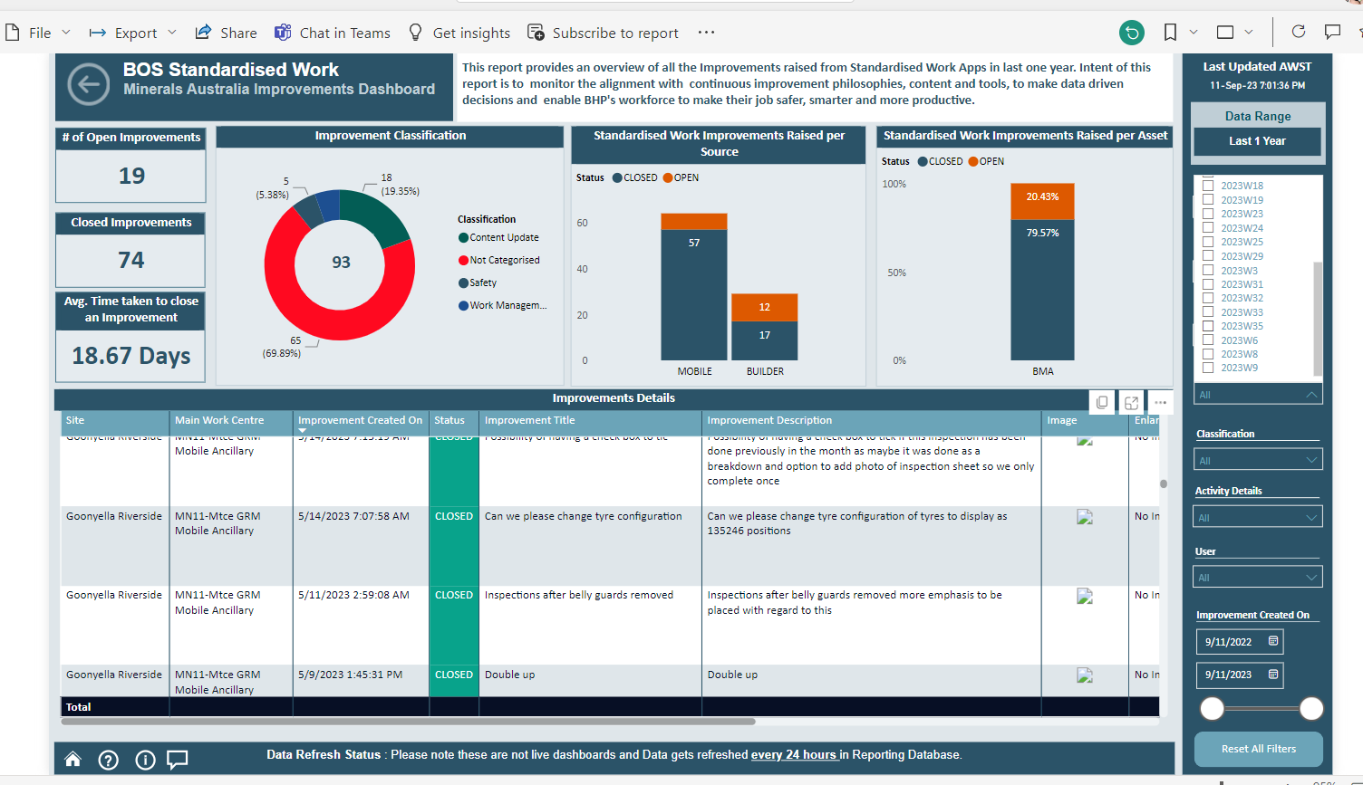1363x785 pixels.
Task: Click the broken image icon in the Double up row
Action: (1085, 675)
